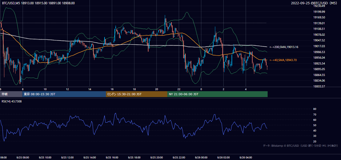Click the 9/26 00:00 time axis label
This screenshot has height=160, width=341.
(201, 158)
